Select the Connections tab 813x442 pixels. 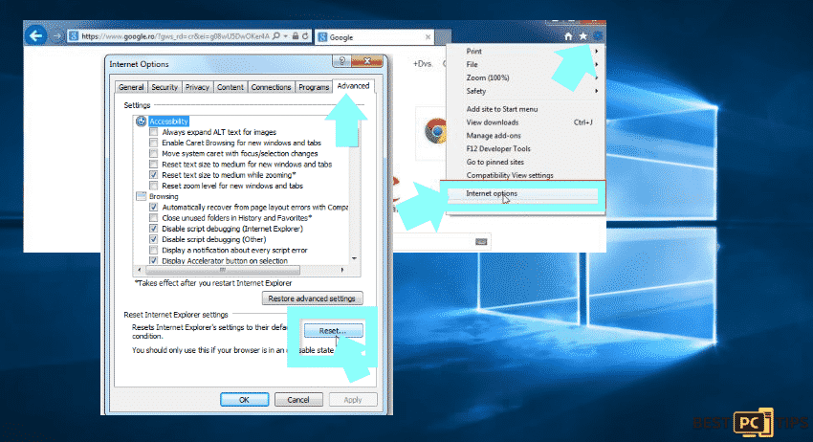coord(272,87)
